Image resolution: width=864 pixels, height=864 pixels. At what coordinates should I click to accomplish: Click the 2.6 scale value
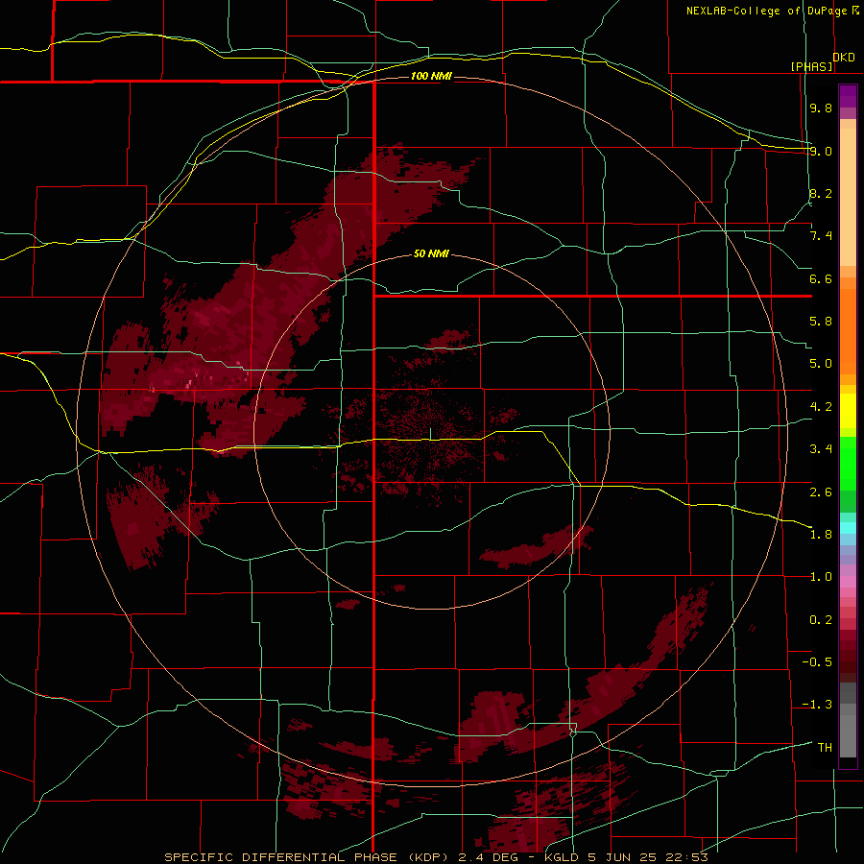(x=821, y=492)
